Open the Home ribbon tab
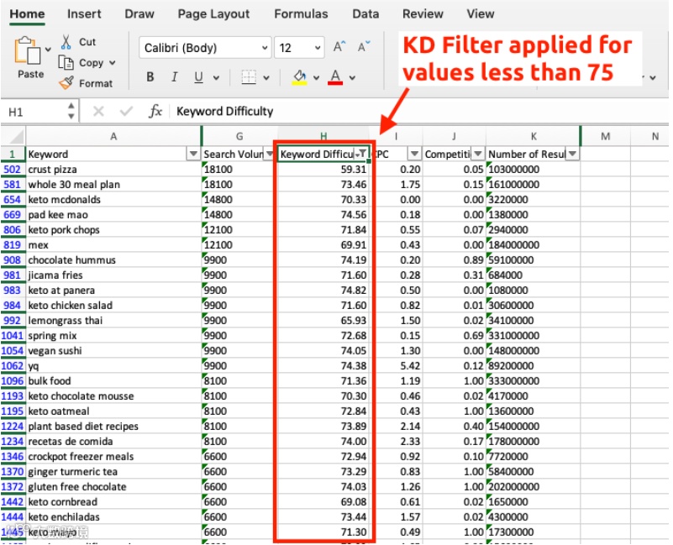The width and height of the screenshot is (673, 545). [27, 13]
